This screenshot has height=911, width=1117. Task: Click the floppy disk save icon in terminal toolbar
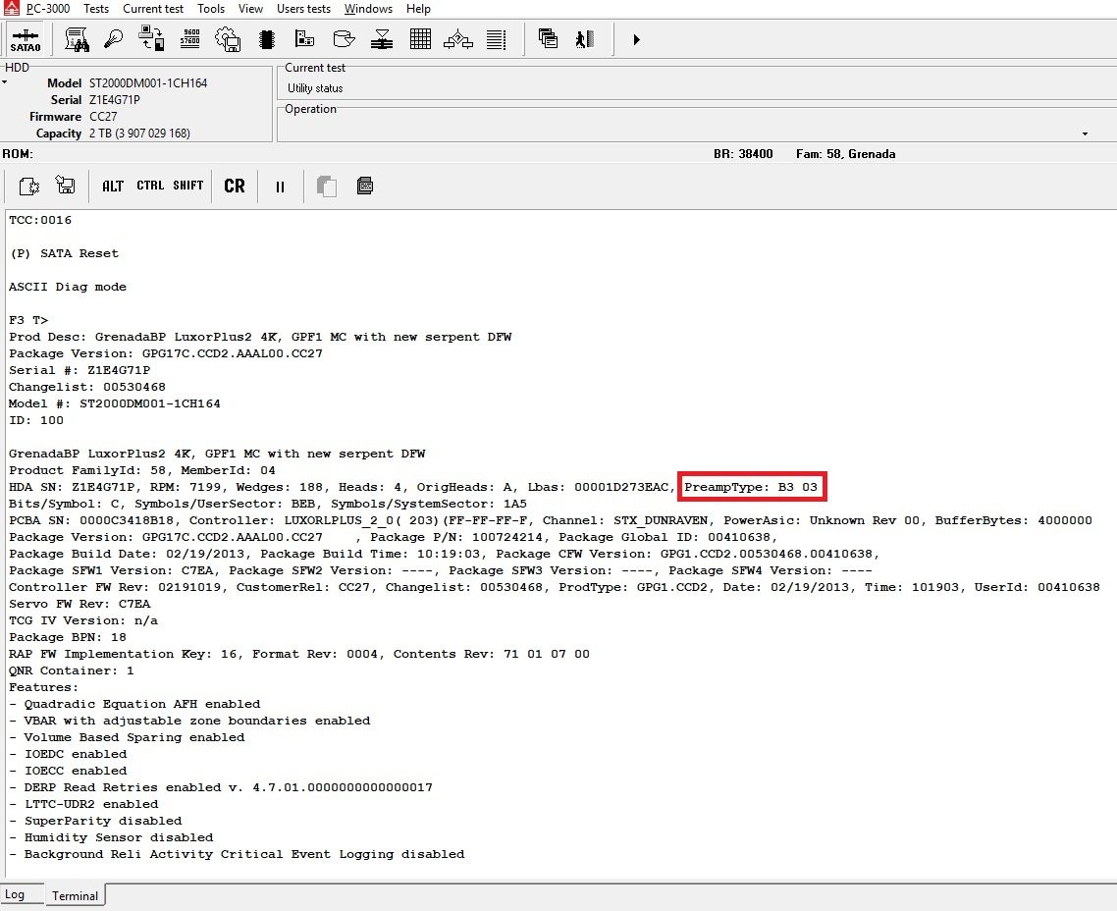(66, 186)
